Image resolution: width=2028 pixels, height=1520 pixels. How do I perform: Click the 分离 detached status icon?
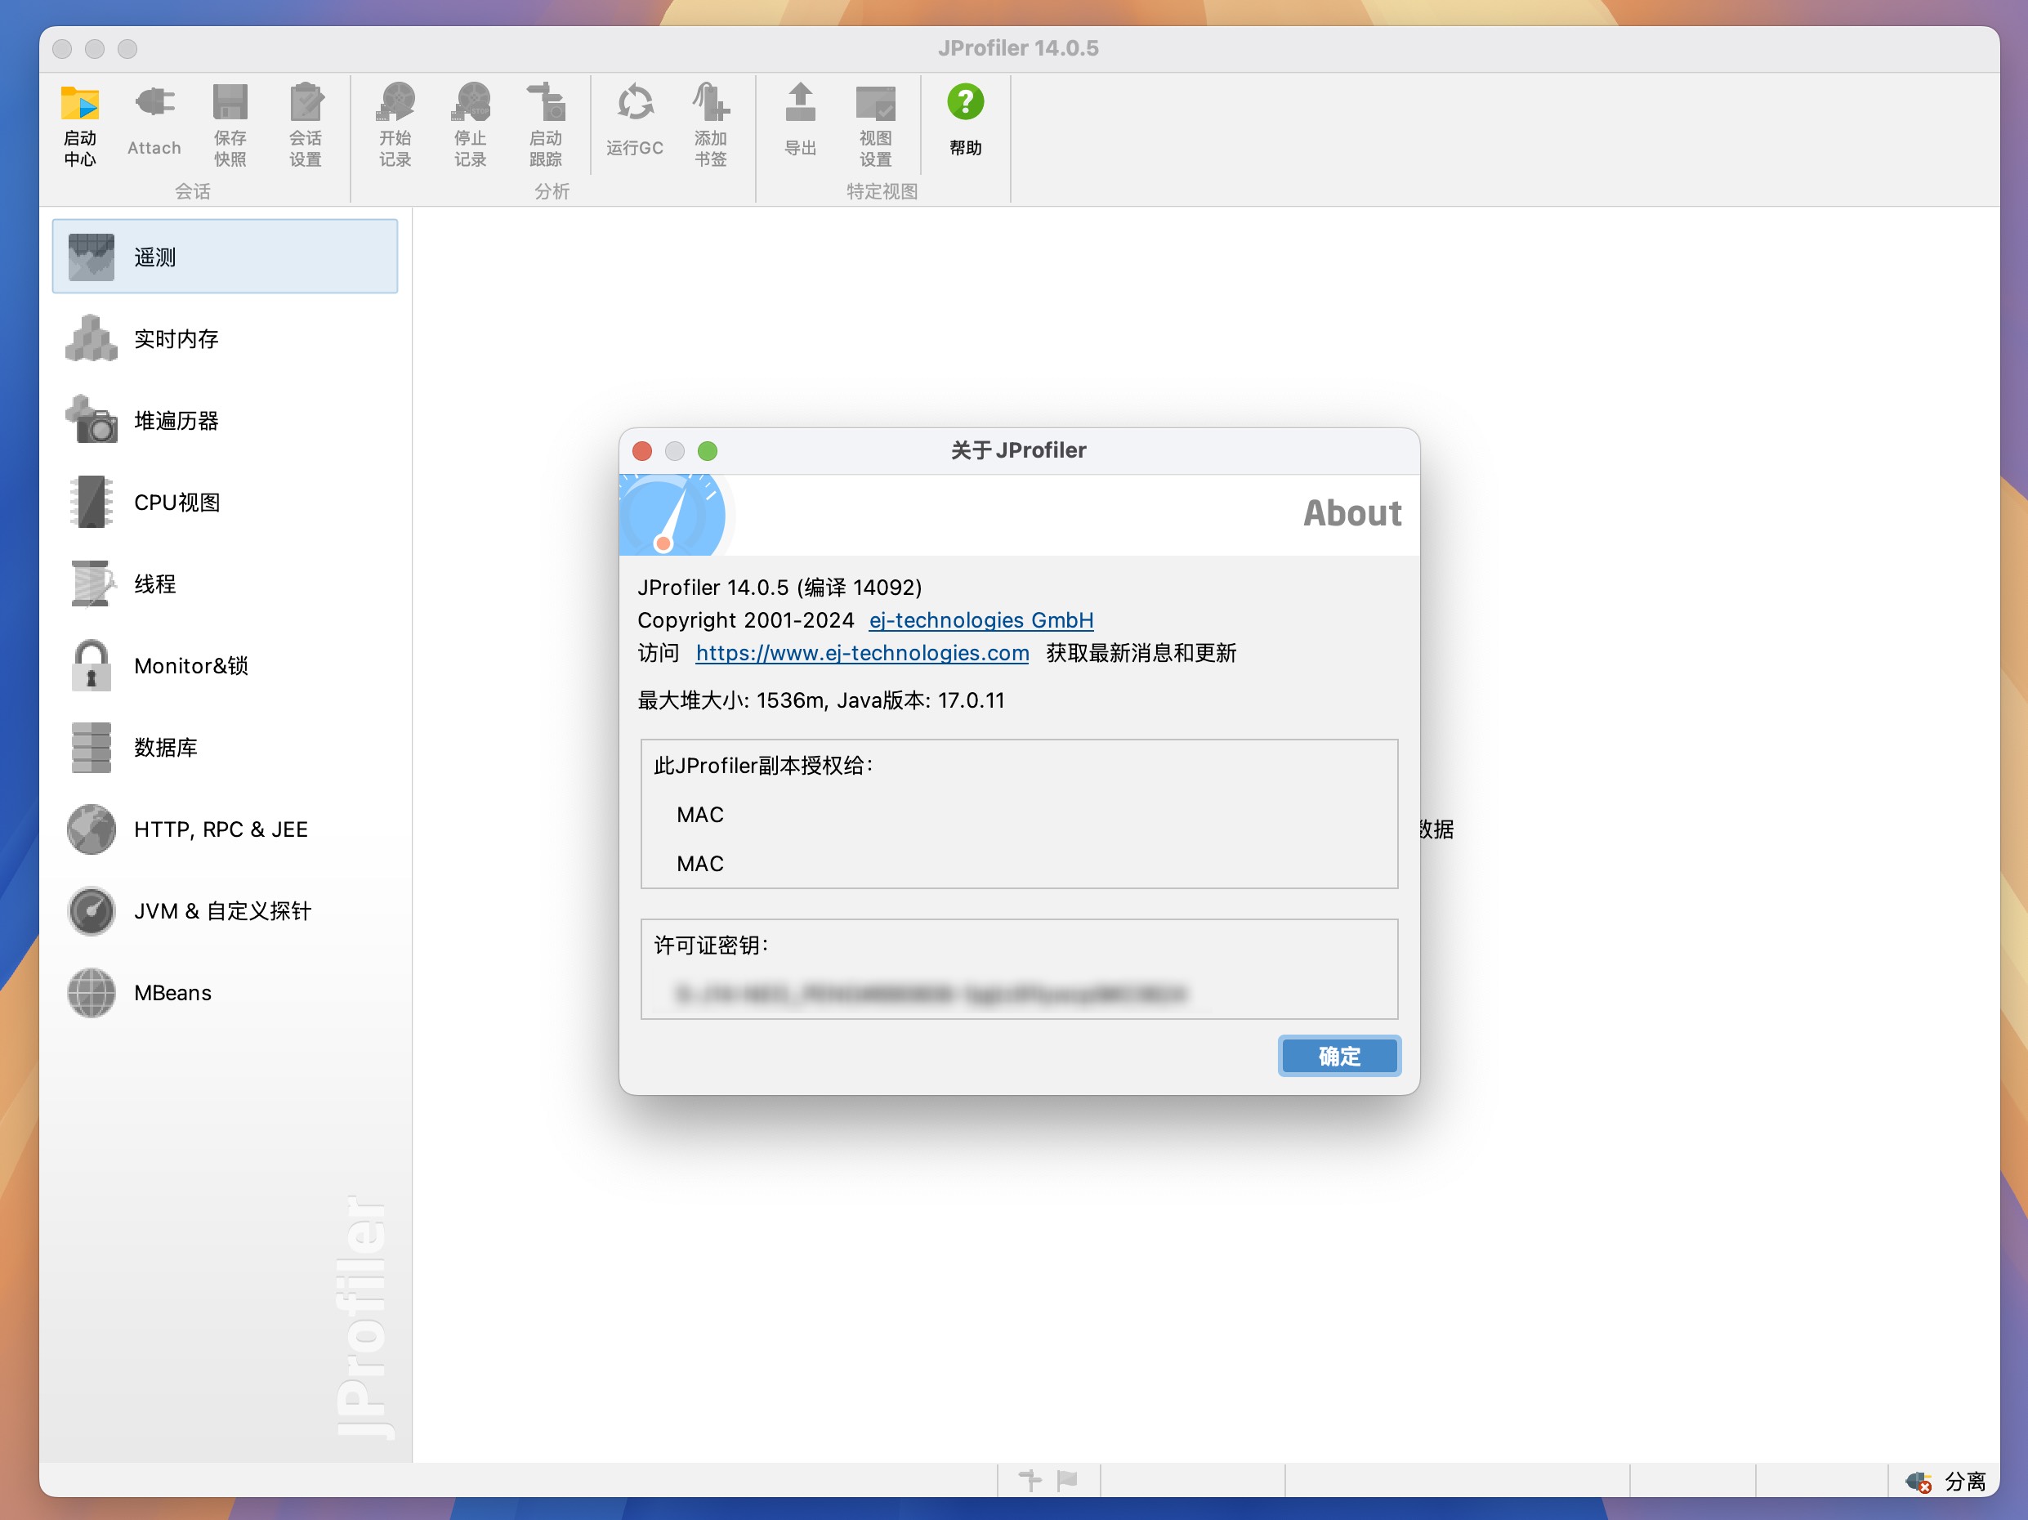pyautogui.click(x=1918, y=1481)
